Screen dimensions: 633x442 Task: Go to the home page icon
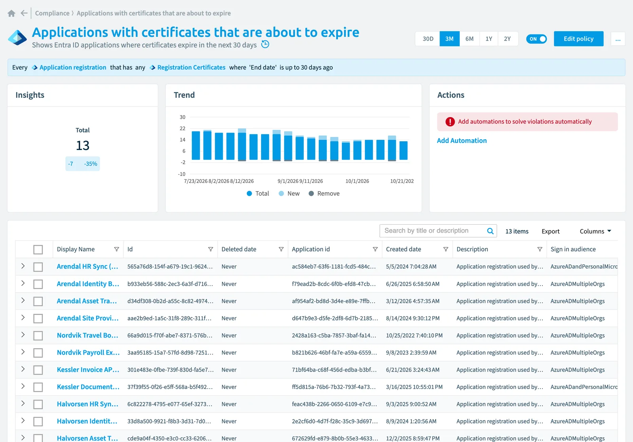[x=11, y=13]
